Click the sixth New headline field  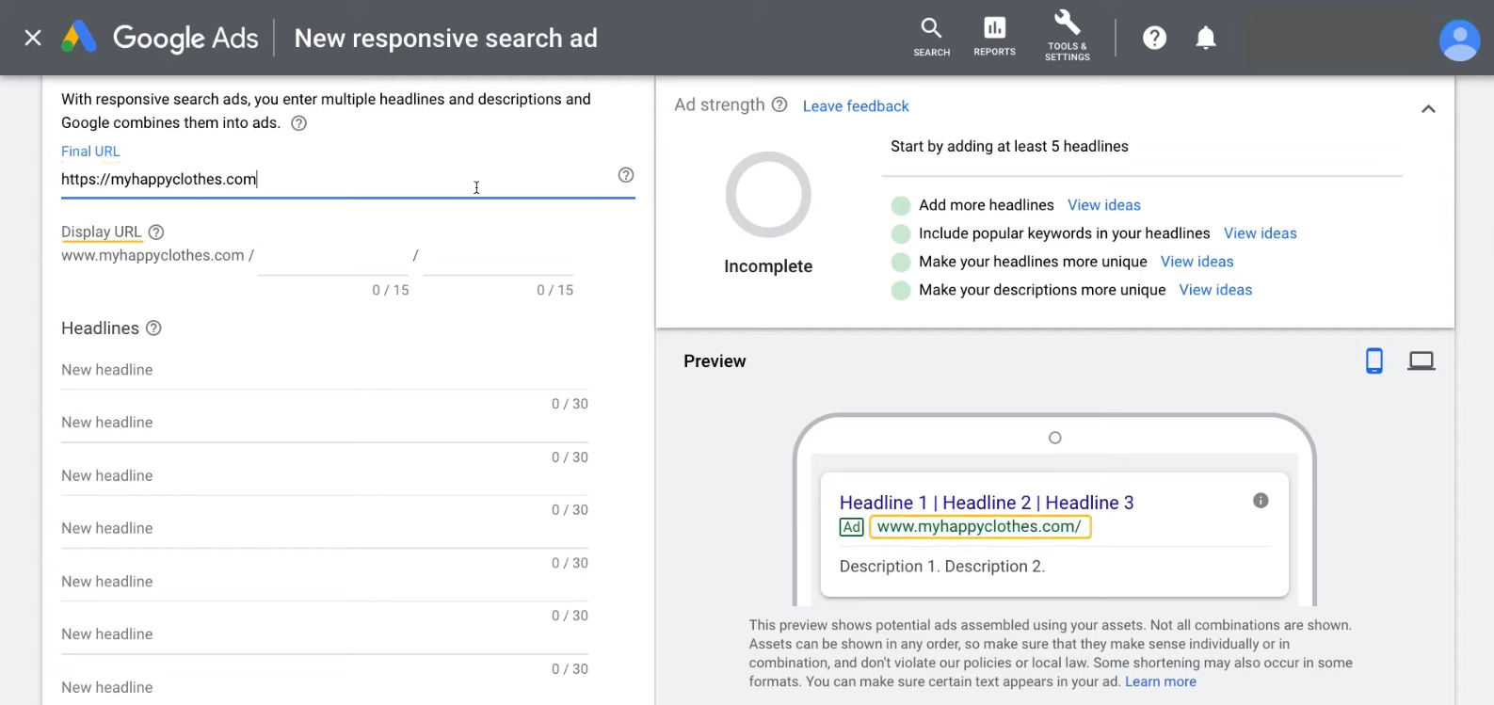[325, 634]
